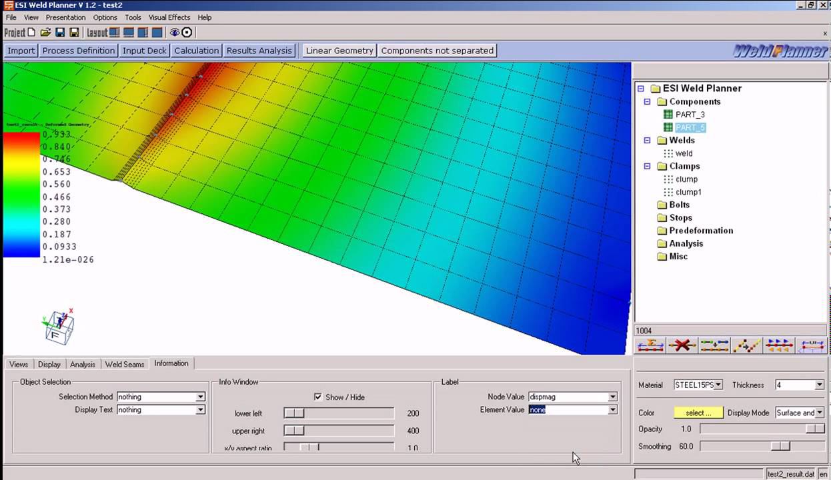Select PART_3 in the component tree
The image size is (831, 480).
coord(690,115)
